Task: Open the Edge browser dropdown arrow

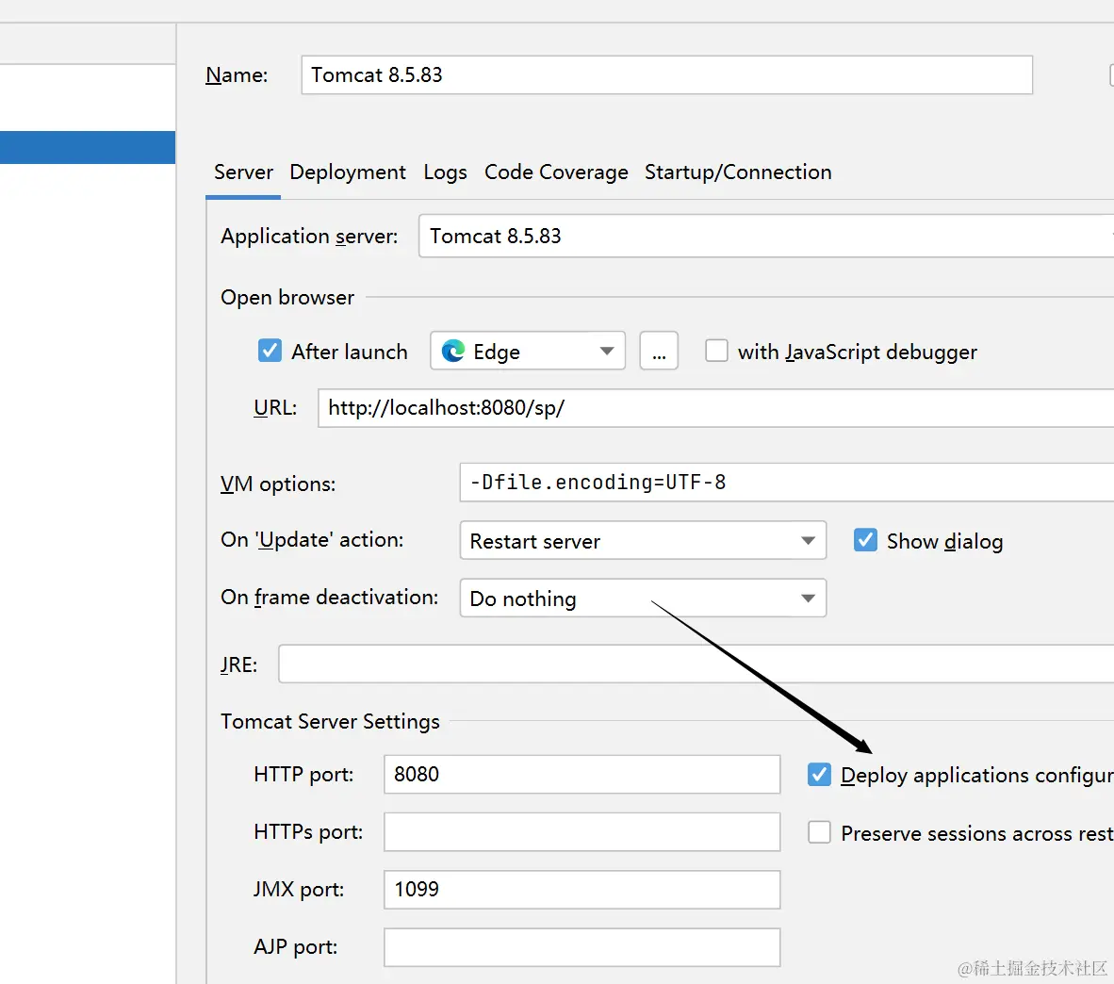Action: 606,351
